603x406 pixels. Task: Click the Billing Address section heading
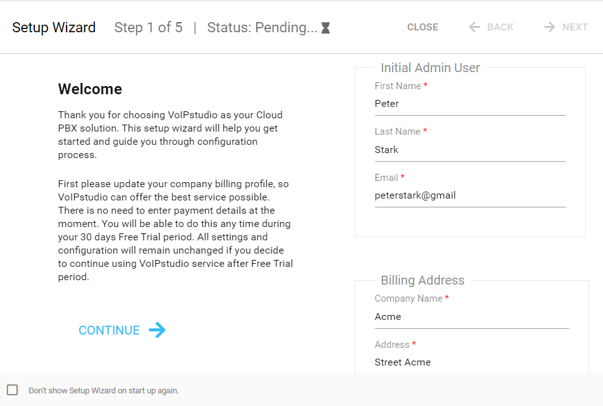pos(422,280)
